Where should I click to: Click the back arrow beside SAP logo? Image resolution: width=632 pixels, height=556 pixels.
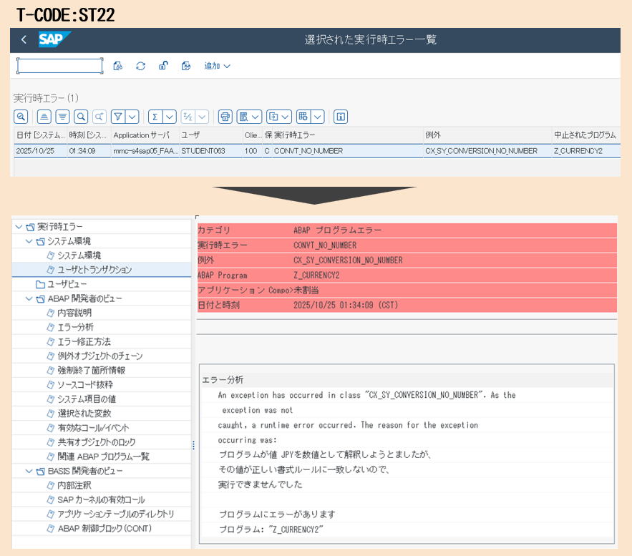pyautogui.click(x=24, y=40)
